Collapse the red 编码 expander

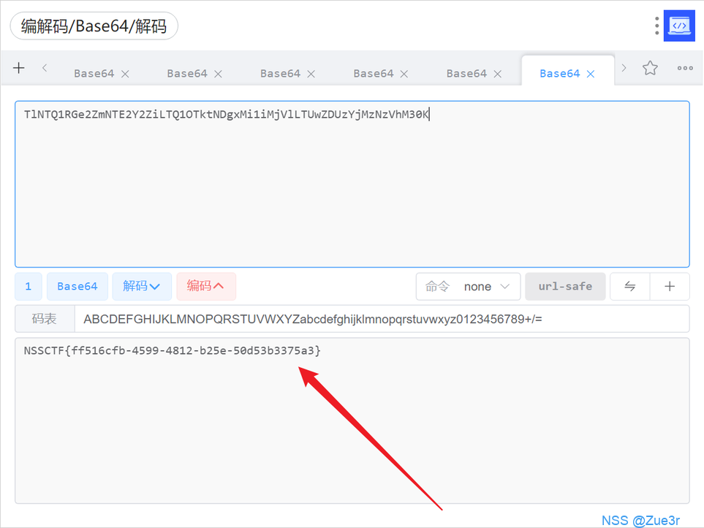pos(205,287)
